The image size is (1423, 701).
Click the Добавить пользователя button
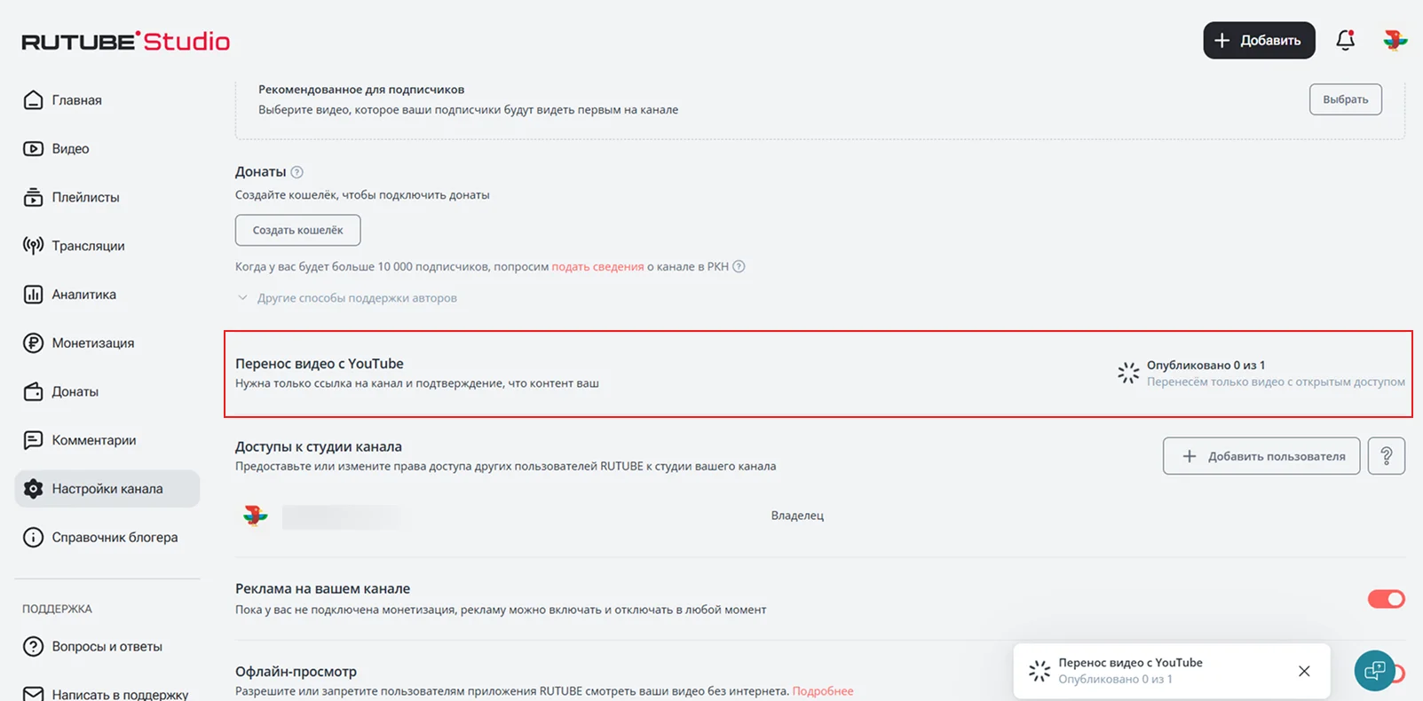point(1261,456)
